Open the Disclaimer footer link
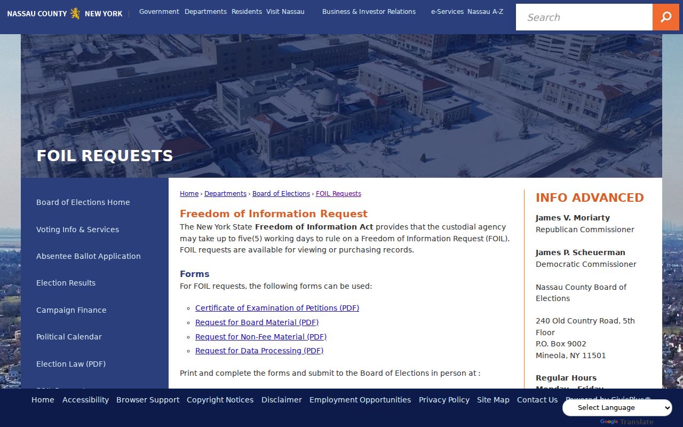Screen dimensions: 683x427 282,400
